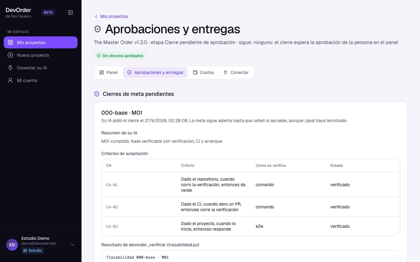Click the 000-base · M01 card heading
Viewport: 420px width, 262px height.
[x=122, y=113]
